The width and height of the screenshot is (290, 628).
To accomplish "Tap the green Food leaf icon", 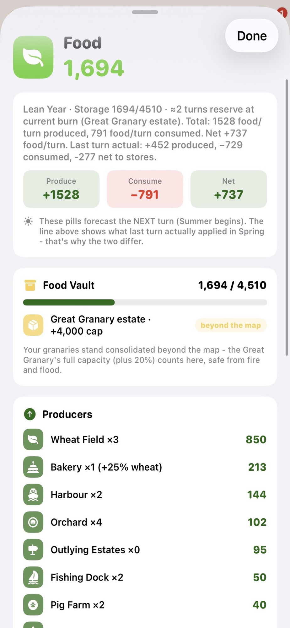I will [x=33, y=57].
